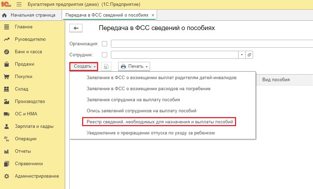This screenshot has width=313, height=189.
Task: Open the hamburger main menu icon
Action: coord(19,4)
